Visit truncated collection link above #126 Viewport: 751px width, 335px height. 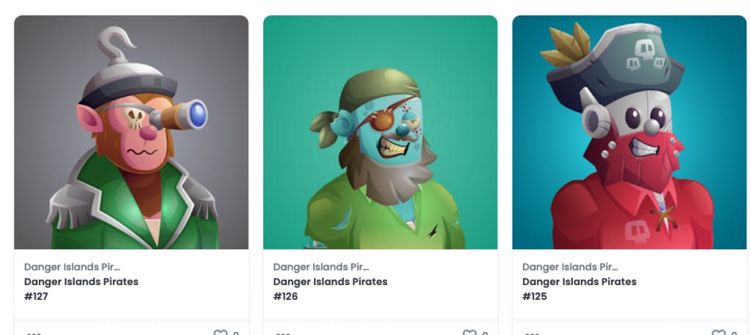coord(321,267)
